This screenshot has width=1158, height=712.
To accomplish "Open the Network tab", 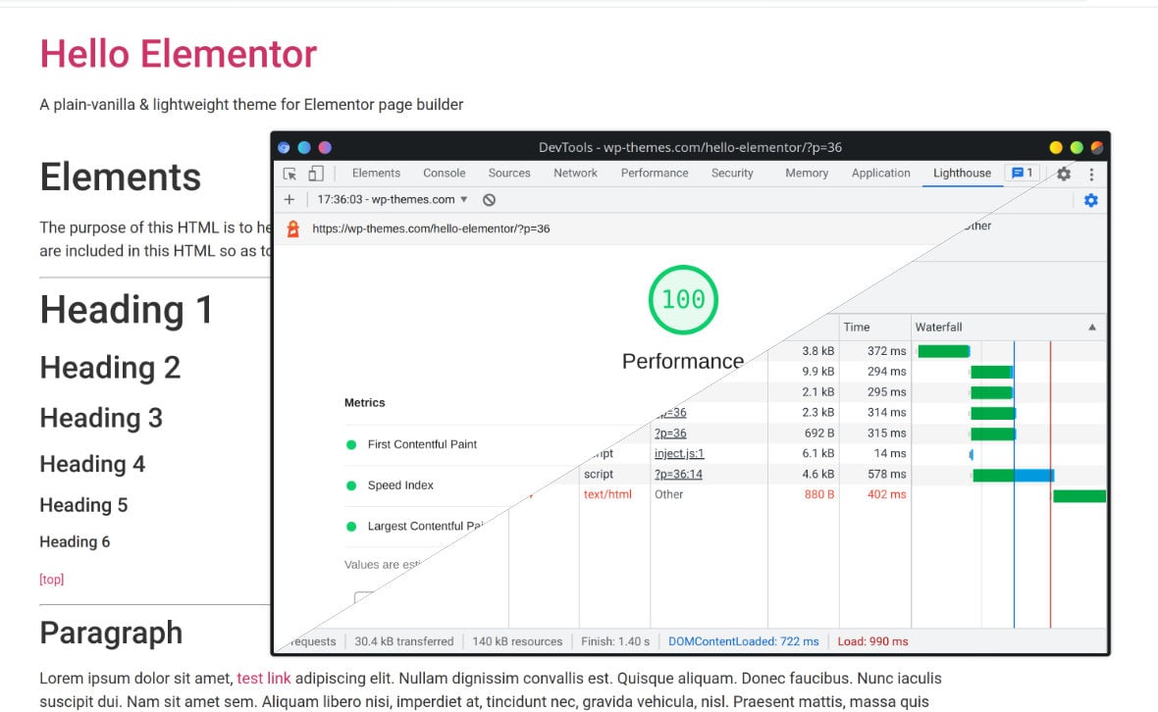I will pyautogui.click(x=575, y=173).
